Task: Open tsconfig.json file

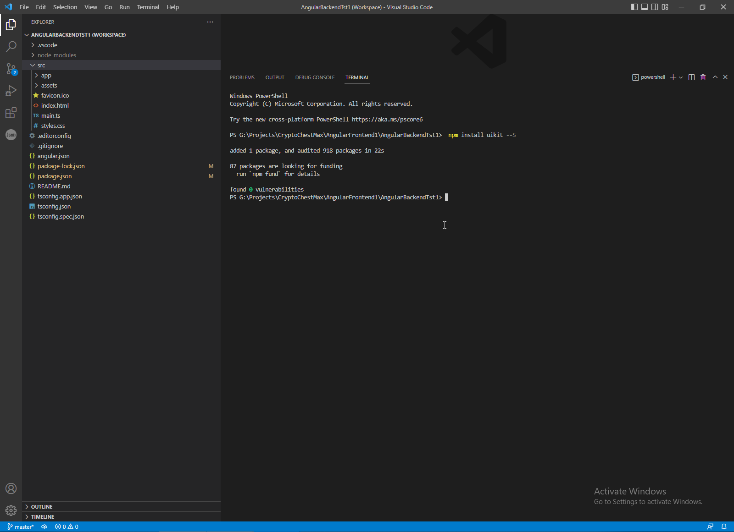Action: pyautogui.click(x=121, y=206)
